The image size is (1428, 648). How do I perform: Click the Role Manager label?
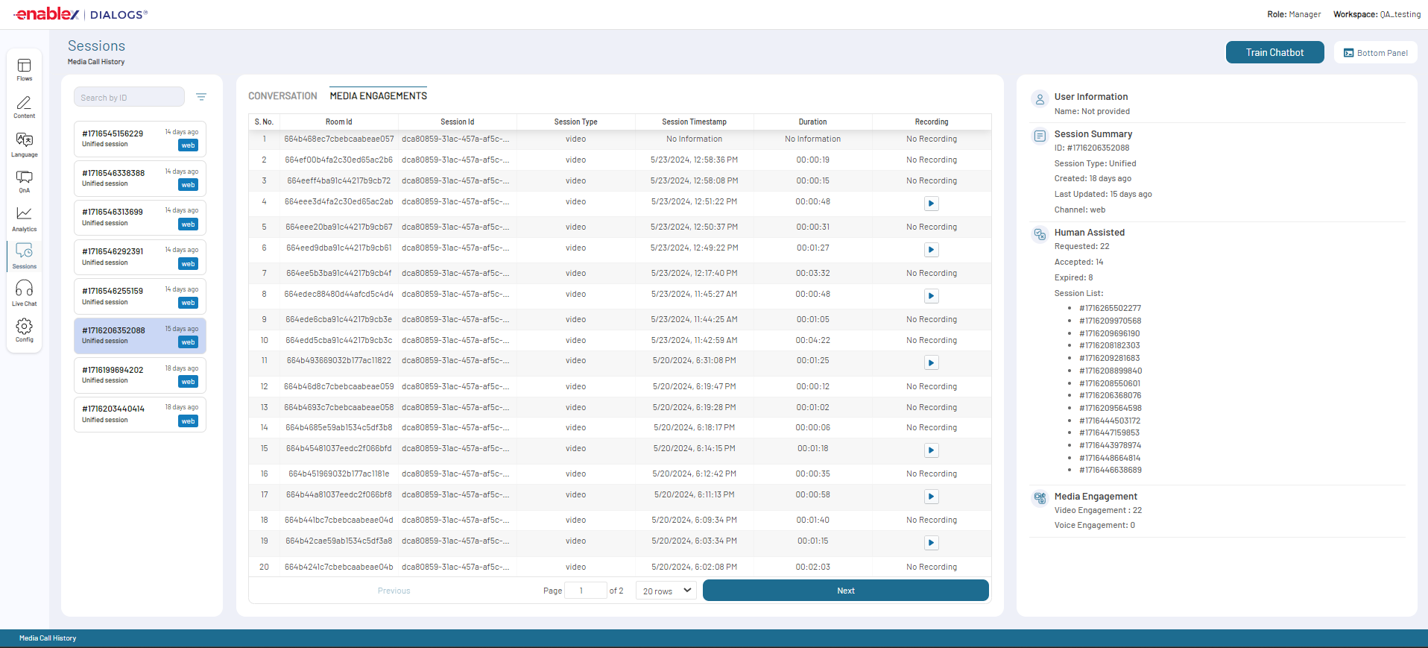pos(1294,14)
